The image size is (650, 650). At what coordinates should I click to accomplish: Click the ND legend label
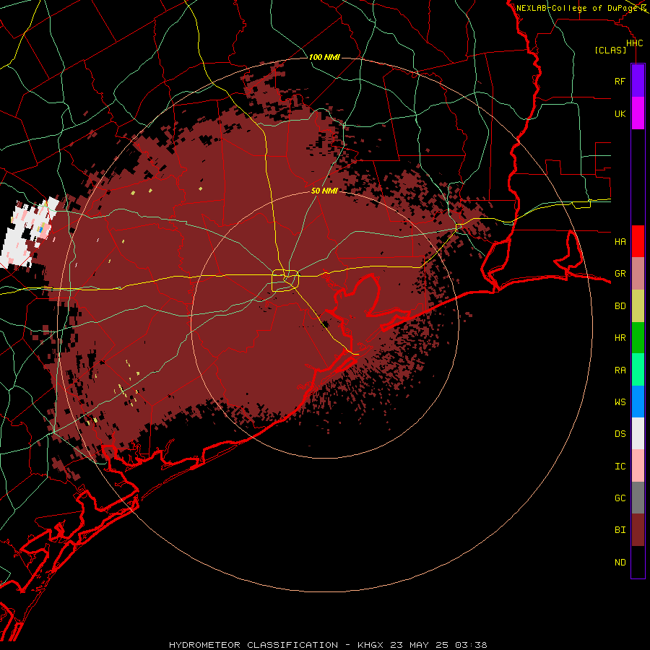(620, 563)
